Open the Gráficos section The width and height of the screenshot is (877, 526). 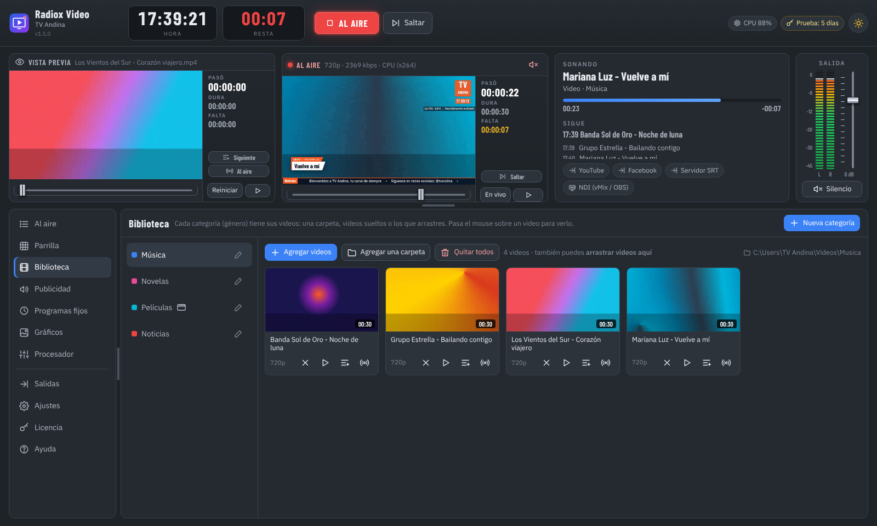(x=62, y=332)
